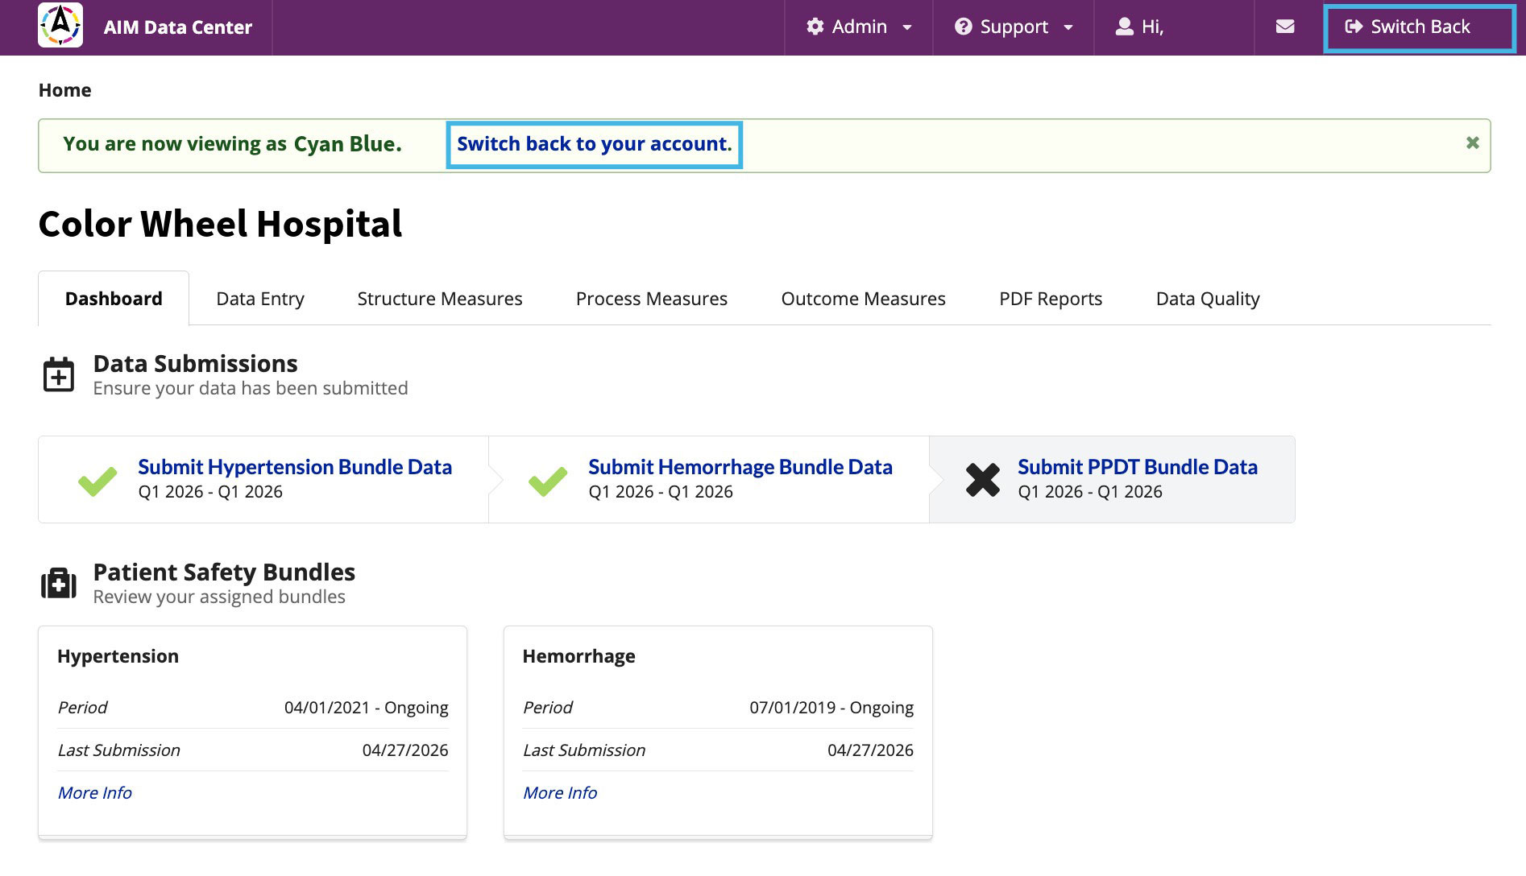Open Submit Hypertension Bundle Data link

(295, 467)
